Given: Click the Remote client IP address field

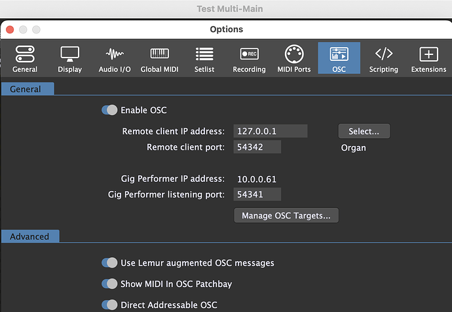Looking at the screenshot, I should pos(271,131).
